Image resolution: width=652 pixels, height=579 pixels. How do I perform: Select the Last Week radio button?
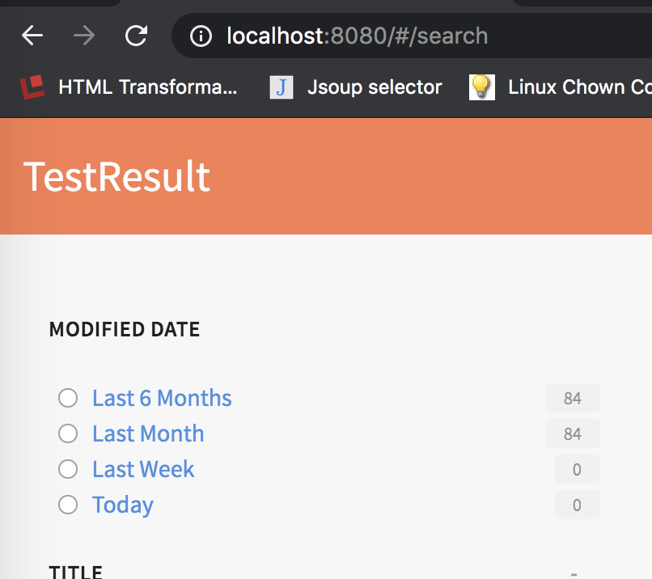pos(68,469)
